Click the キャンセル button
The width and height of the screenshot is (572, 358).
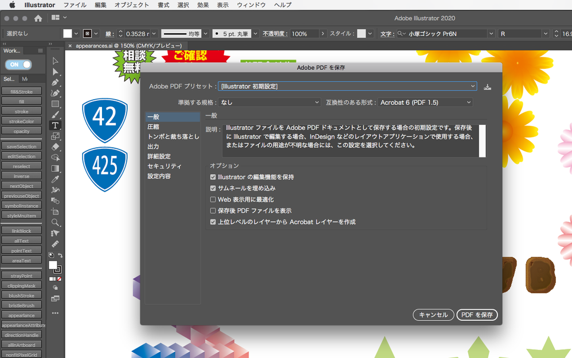coord(433,314)
